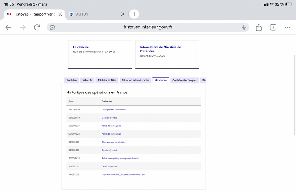Tap the microphone icon in address bar
Viewport: 296px width, 194px height.
244,27
